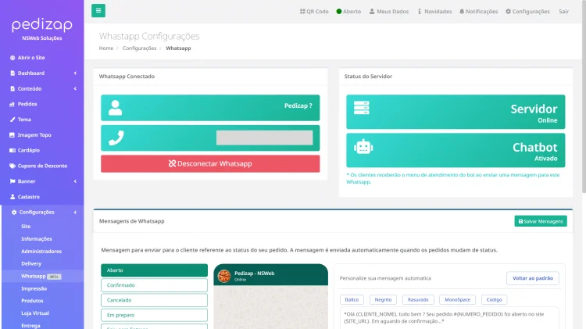Viewport: 586px width, 329px height.
Task: Click the Pedidos sidebar icon
Action: pyautogui.click(x=12, y=104)
